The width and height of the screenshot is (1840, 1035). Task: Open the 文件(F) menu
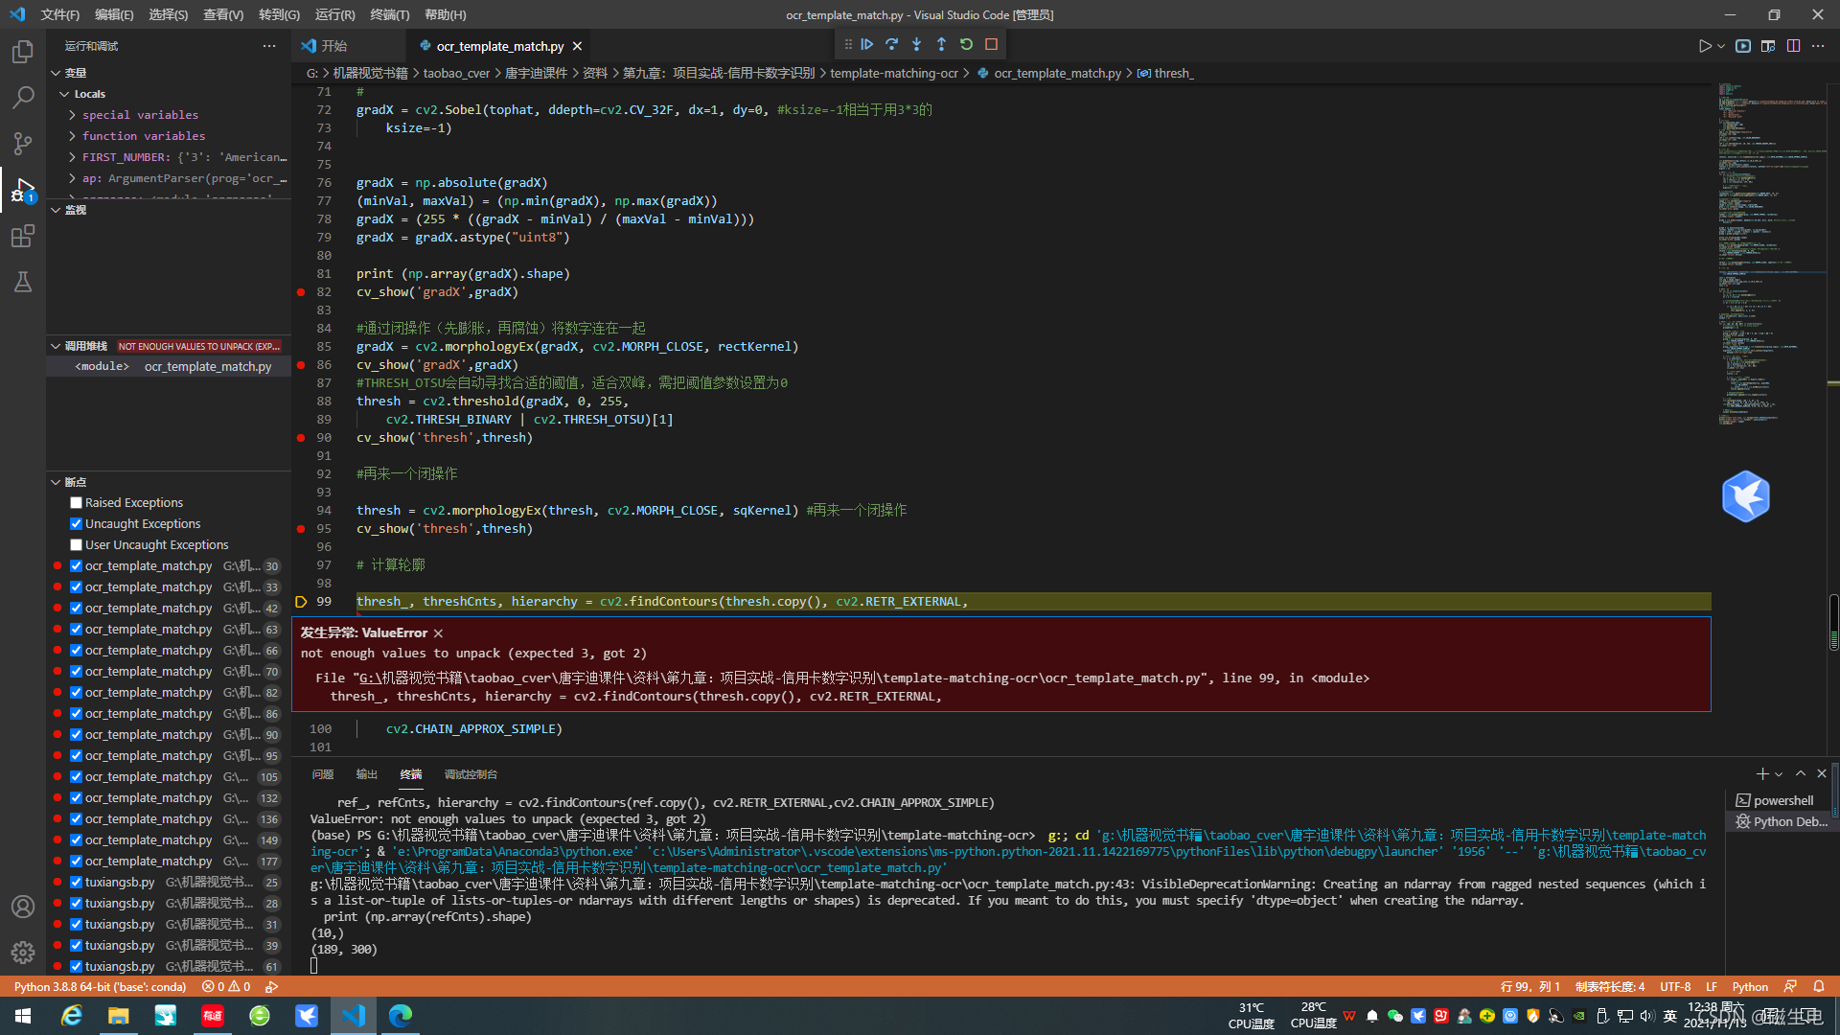(60, 14)
